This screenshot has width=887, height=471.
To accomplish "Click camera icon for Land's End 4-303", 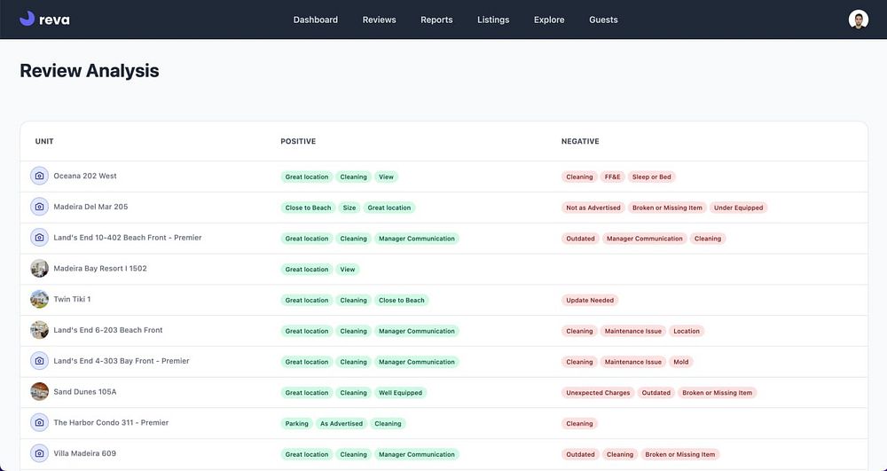I will tap(39, 361).
